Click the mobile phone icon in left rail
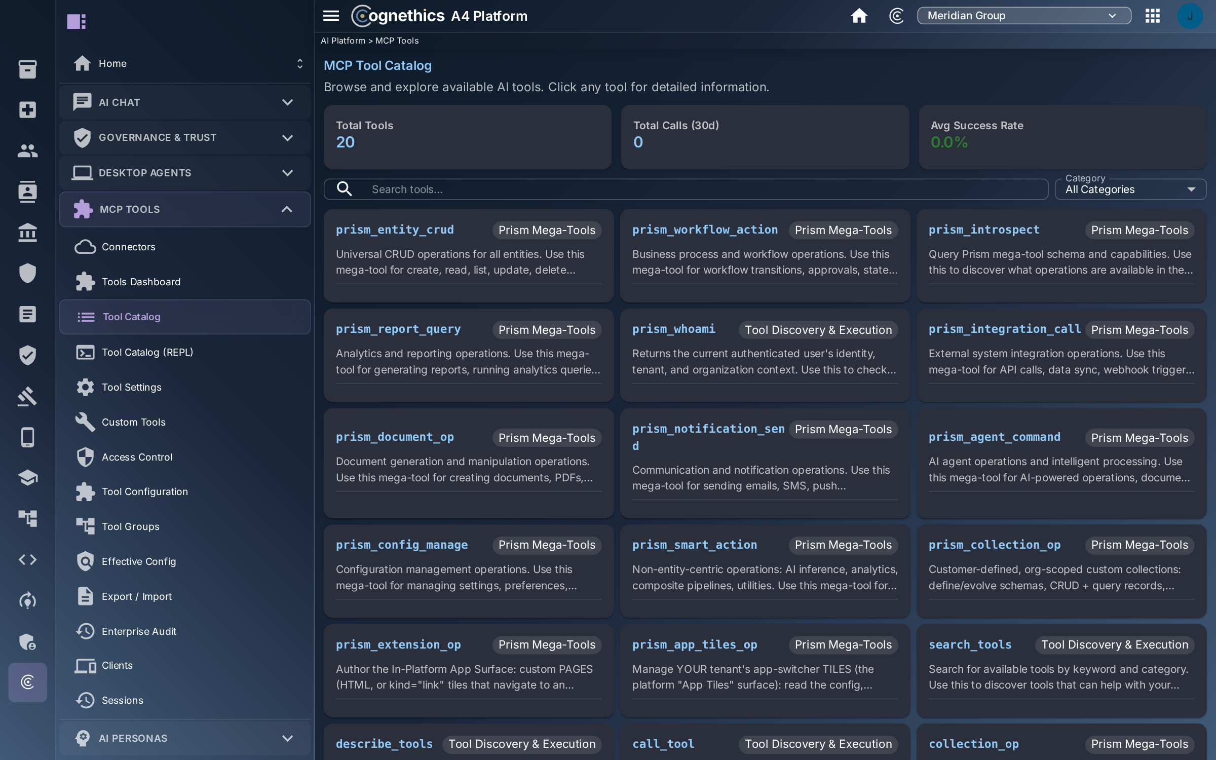Viewport: 1216px width, 760px height. (x=27, y=437)
